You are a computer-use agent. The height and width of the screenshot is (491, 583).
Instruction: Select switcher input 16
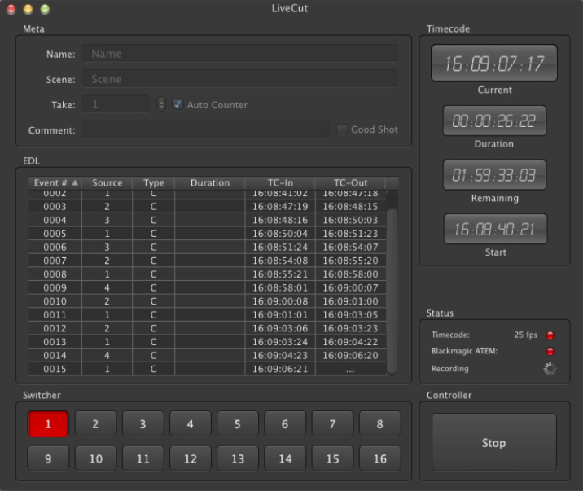tap(380, 458)
